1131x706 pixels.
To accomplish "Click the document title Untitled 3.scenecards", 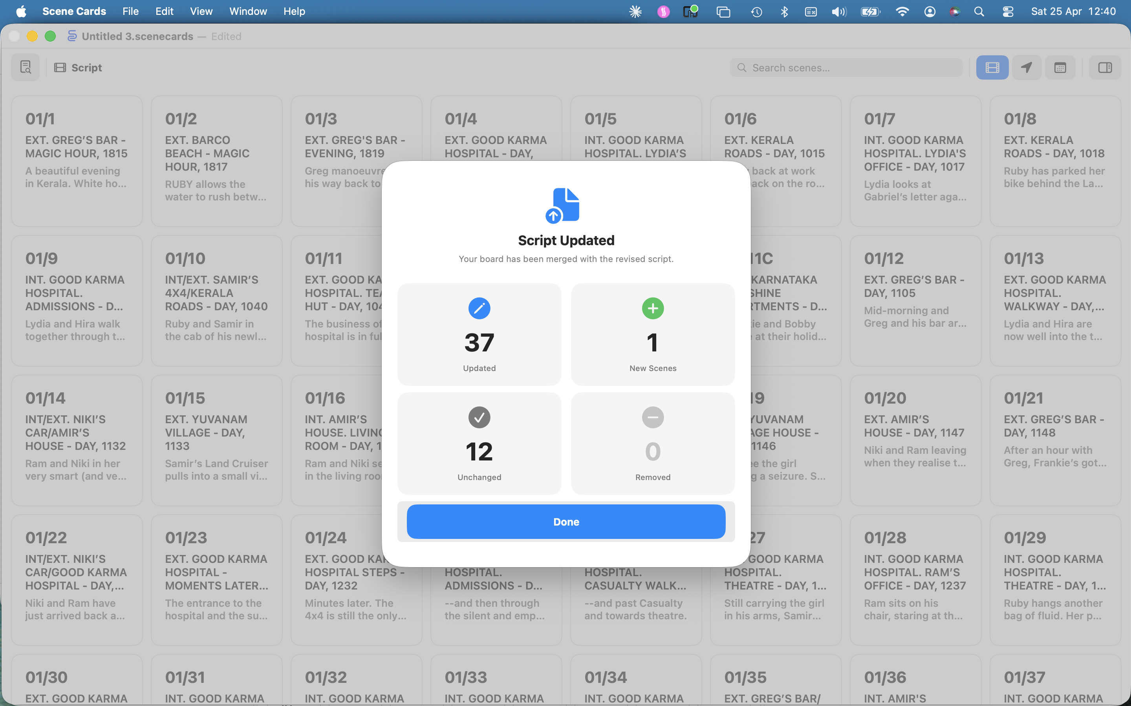I will [x=137, y=36].
